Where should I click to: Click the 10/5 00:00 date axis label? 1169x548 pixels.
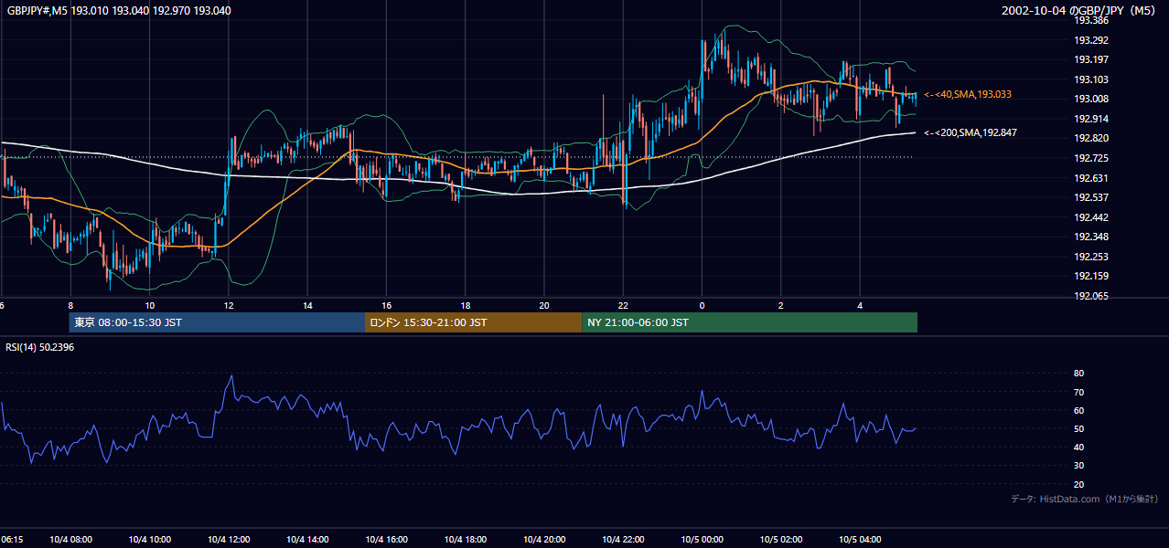pyautogui.click(x=702, y=540)
